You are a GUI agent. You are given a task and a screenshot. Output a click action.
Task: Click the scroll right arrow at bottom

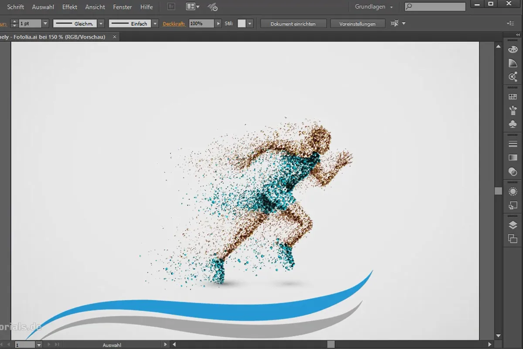(x=490, y=345)
